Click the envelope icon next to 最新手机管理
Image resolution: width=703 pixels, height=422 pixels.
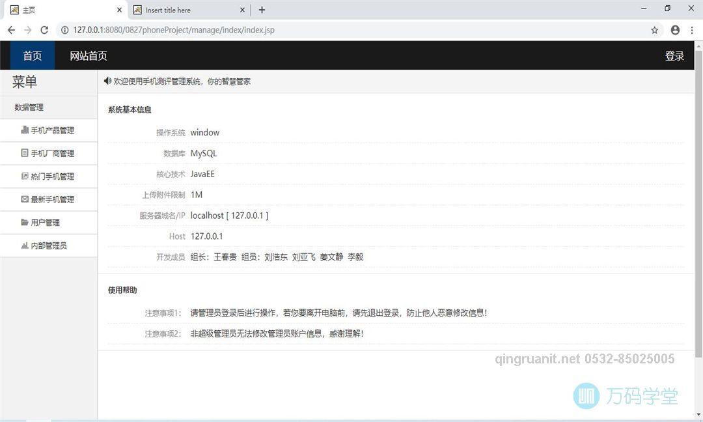(24, 199)
